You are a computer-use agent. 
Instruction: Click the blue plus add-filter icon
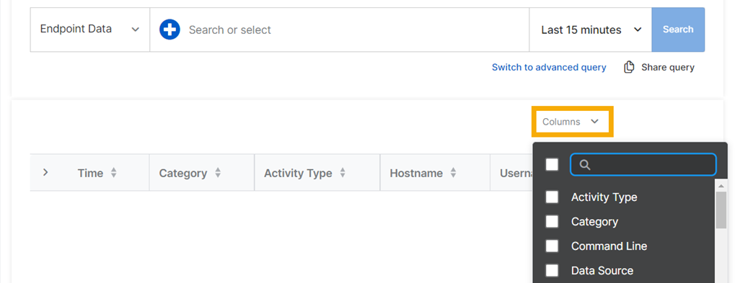click(x=170, y=30)
